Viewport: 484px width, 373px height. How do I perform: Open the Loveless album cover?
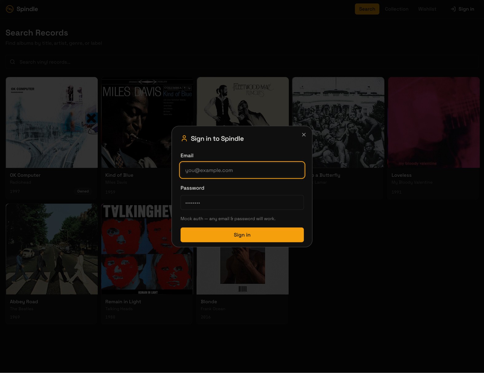click(434, 123)
